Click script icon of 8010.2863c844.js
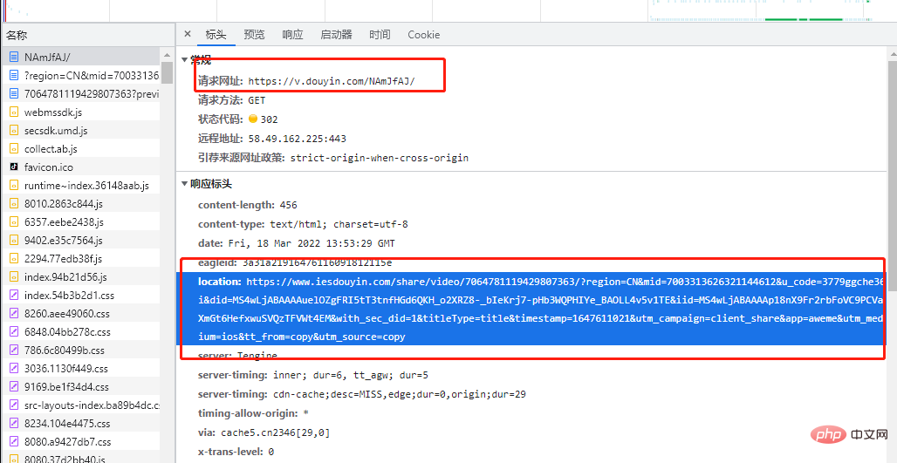Viewport: 897px width, 463px height. tap(14, 203)
